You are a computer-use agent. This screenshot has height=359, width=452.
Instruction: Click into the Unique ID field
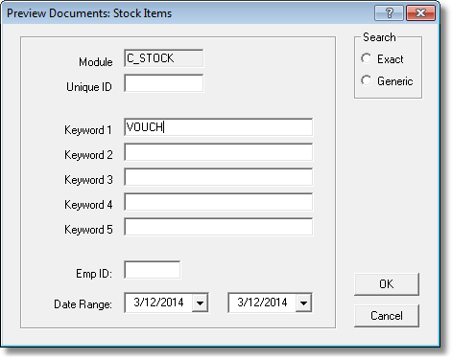[163, 83]
